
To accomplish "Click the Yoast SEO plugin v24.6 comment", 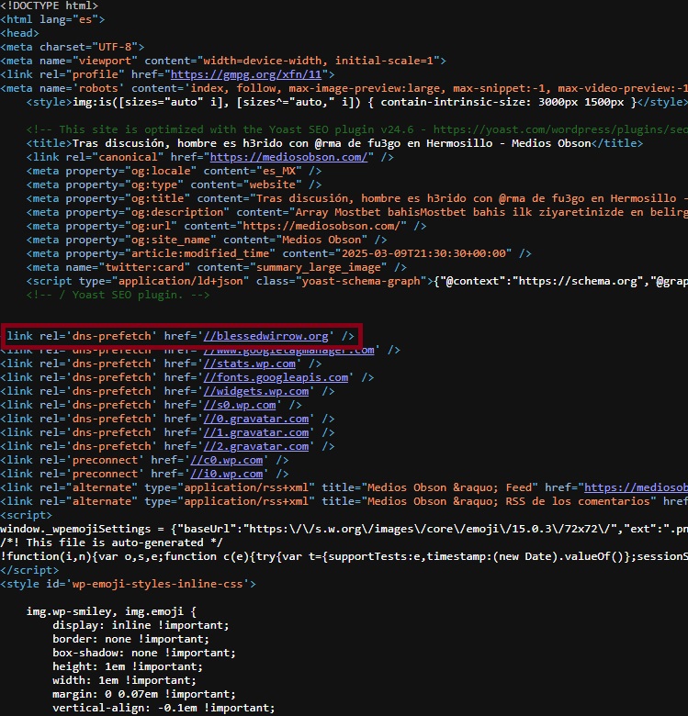I will tap(357, 129).
